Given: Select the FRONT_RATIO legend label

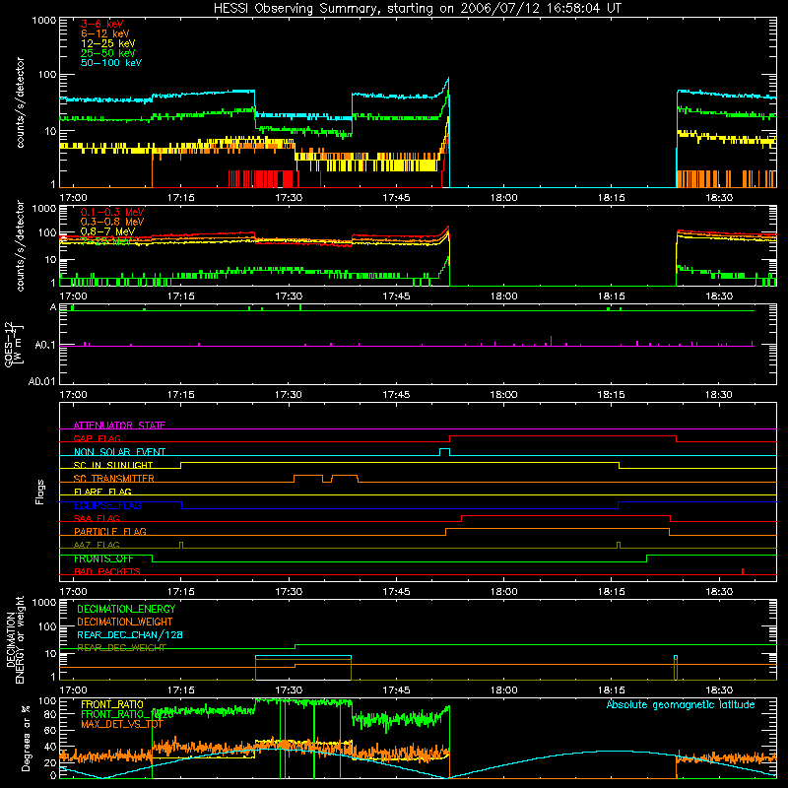Looking at the screenshot, I should tap(112, 704).
